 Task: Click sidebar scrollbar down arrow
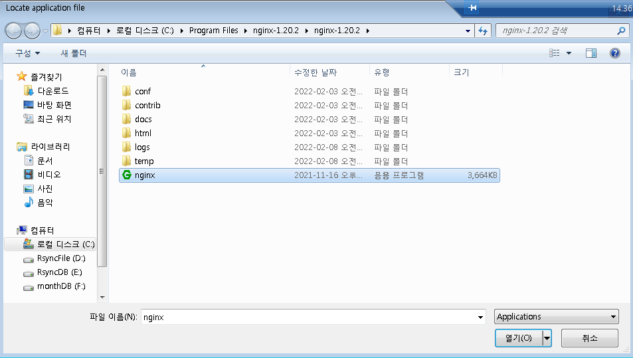click(102, 298)
